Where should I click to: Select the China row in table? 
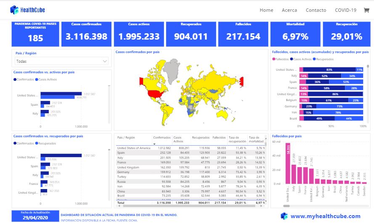(x=191, y=191)
